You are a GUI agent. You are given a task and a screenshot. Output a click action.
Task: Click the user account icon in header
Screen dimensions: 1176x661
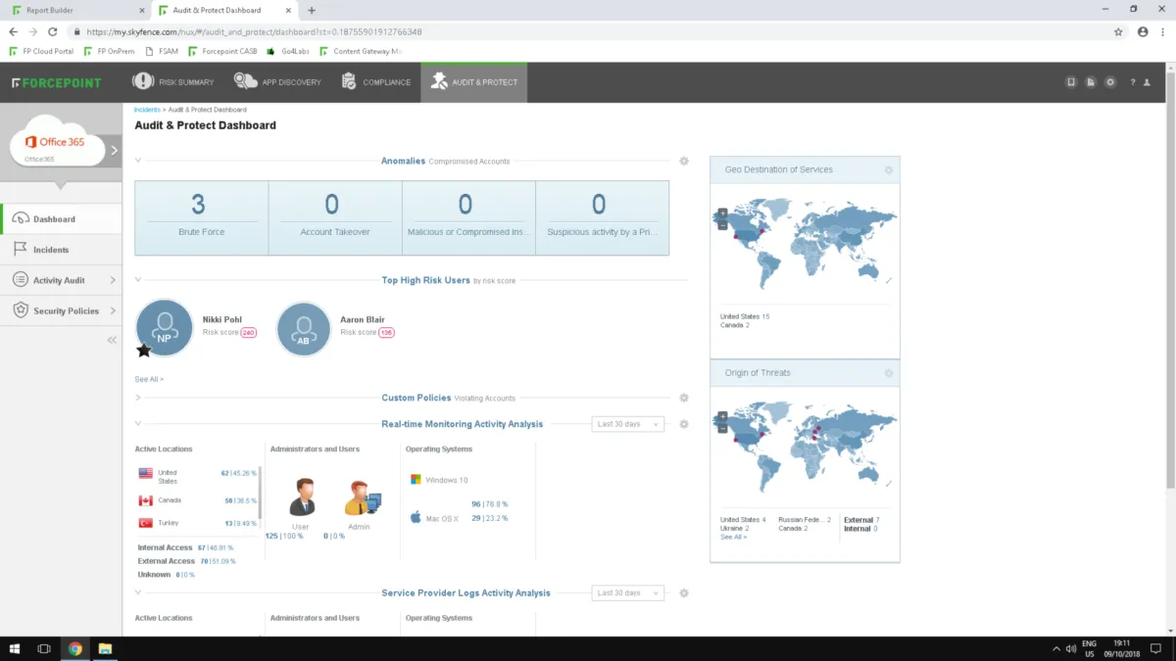click(1147, 82)
